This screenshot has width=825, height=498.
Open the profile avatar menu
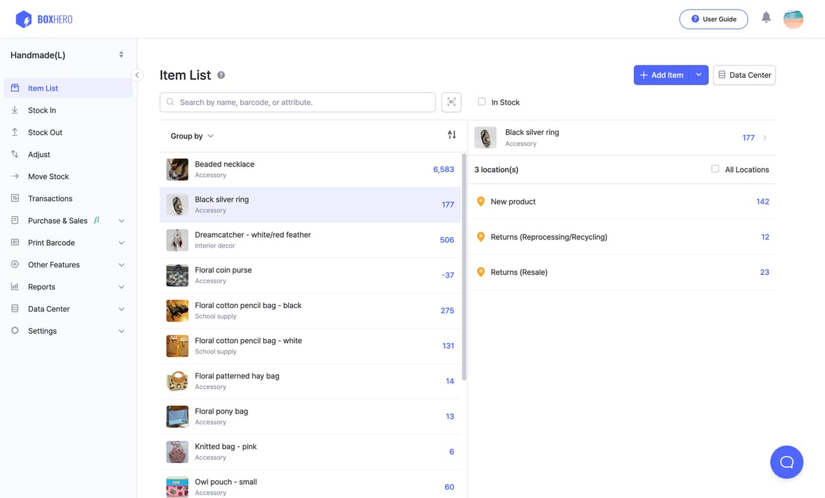[793, 19]
